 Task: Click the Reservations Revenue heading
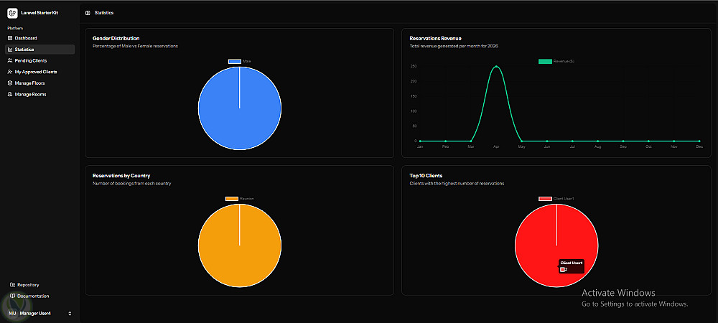435,39
